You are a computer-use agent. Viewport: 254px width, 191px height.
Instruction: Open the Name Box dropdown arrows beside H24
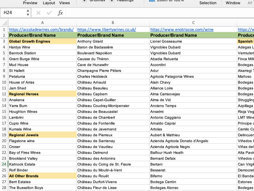click(x=28, y=12)
